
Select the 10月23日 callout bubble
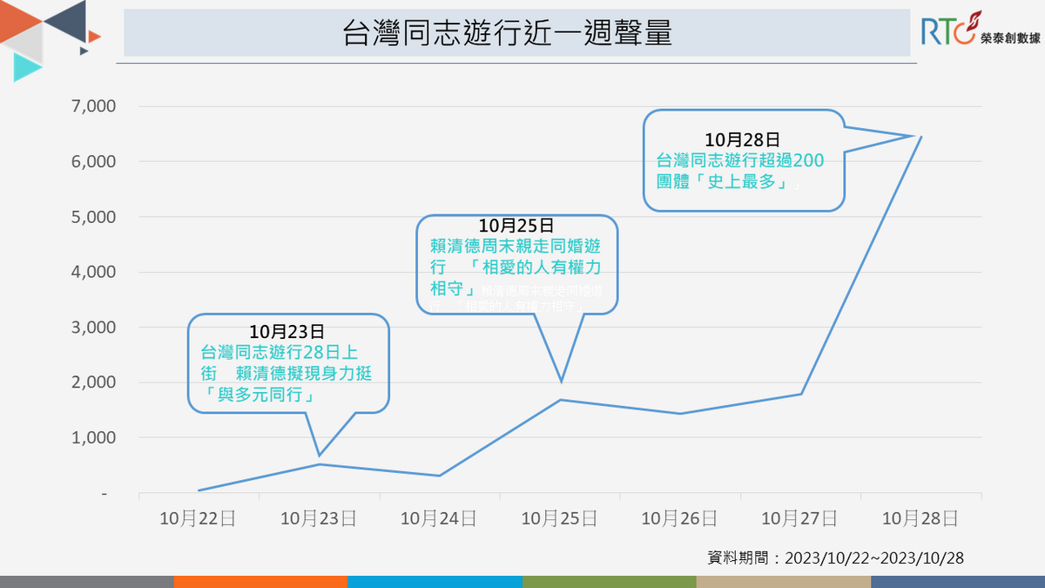288,363
